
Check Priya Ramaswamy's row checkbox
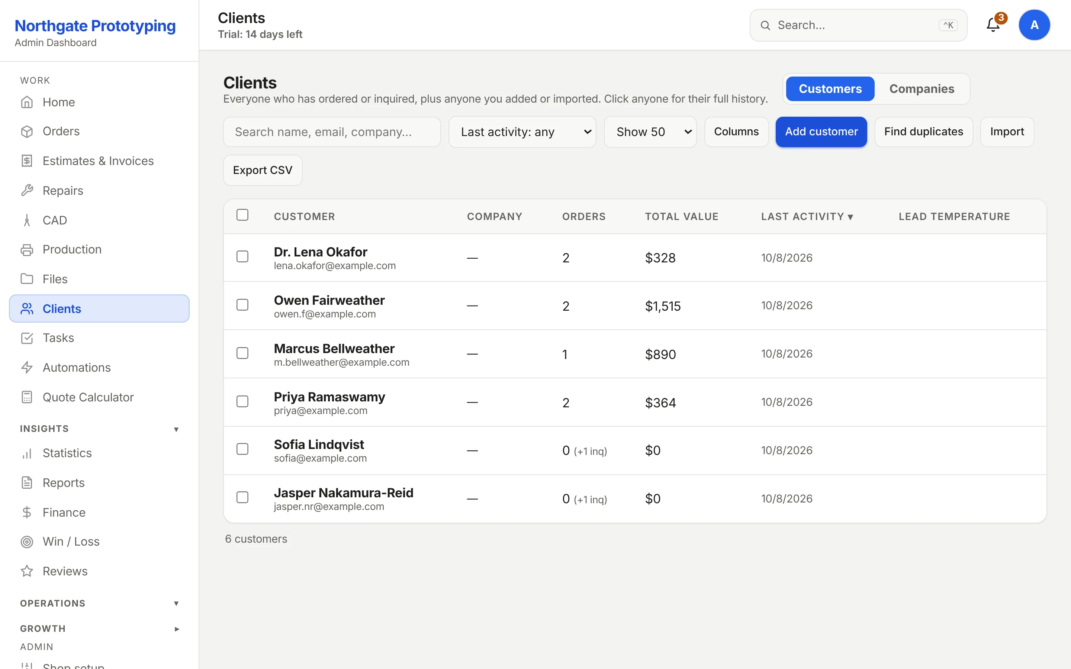(242, 401)
